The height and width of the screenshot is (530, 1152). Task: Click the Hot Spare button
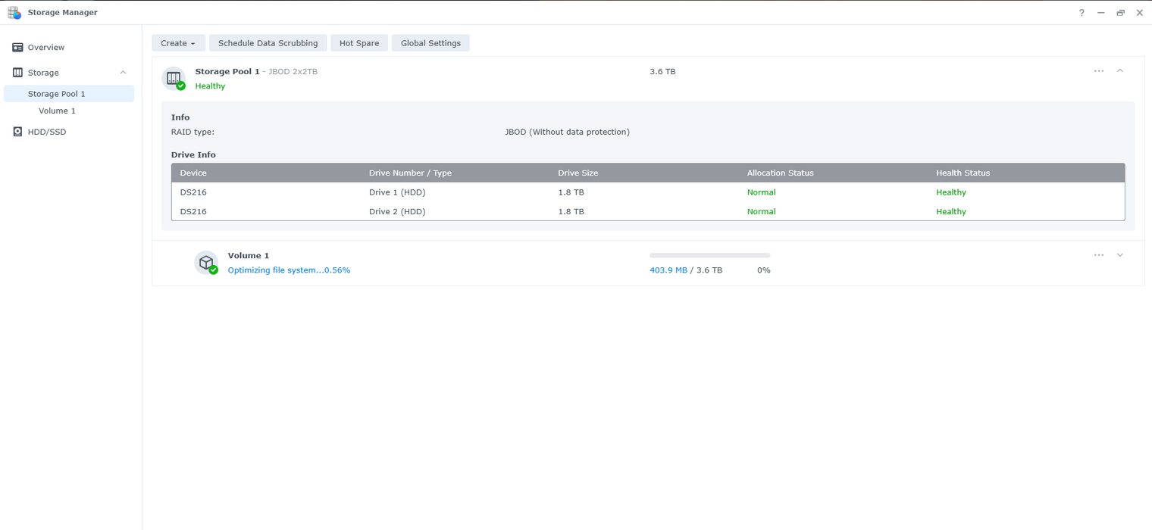[359, 43]
